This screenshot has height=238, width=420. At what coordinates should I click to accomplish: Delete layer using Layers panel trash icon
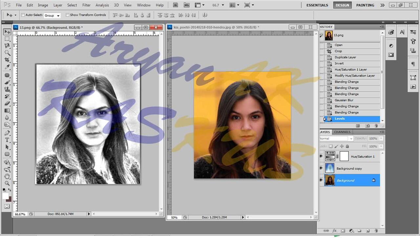click(376, 231)
